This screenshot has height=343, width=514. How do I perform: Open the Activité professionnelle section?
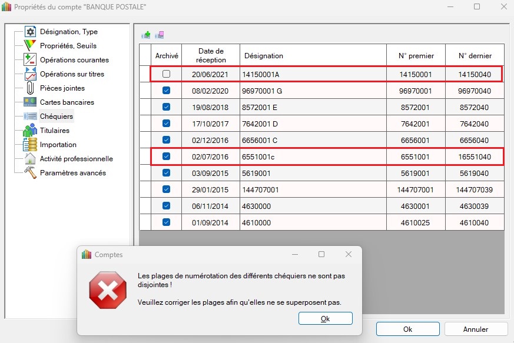click(x=76, y=159)
